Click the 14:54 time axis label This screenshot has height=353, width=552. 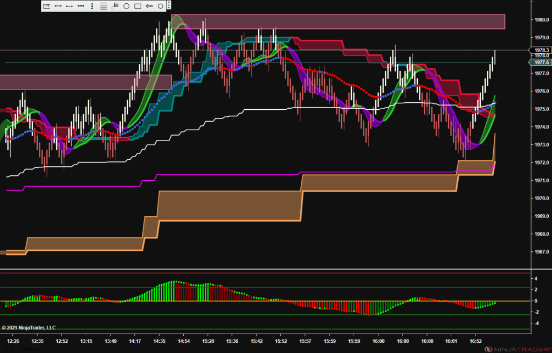click(184, 341)
